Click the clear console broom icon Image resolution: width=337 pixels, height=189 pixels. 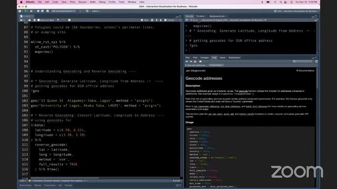(316, 20)
